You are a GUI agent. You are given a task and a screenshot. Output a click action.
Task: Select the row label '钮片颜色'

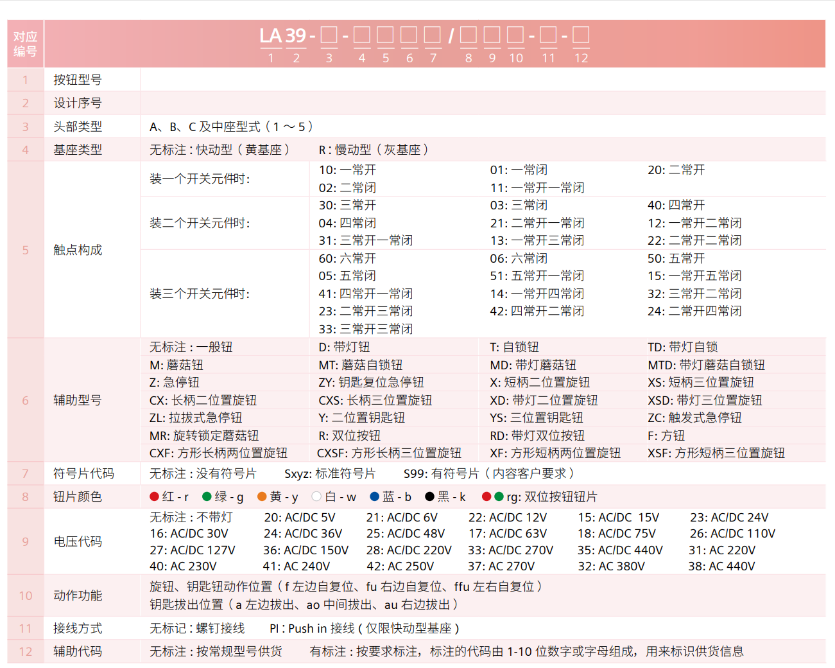pos(78,497)
